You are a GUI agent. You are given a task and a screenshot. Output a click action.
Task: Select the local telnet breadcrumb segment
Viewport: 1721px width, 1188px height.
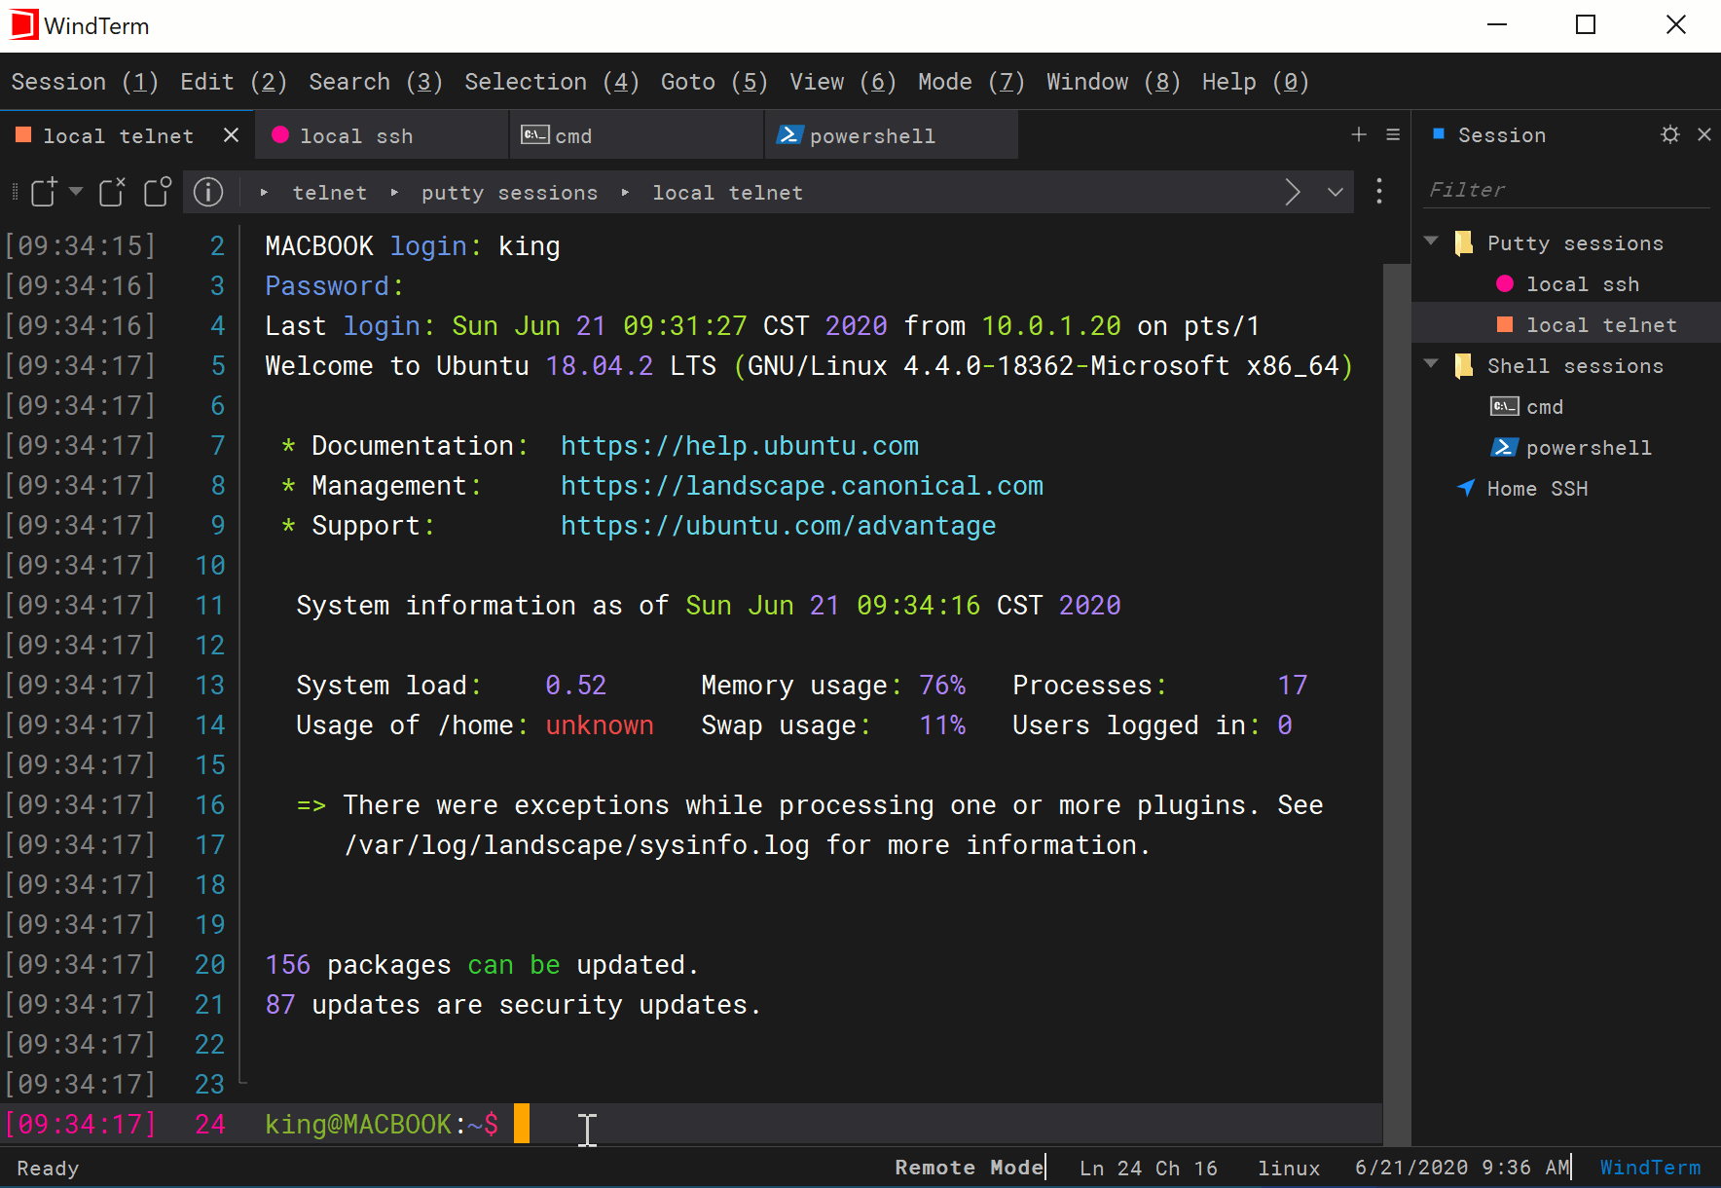(727, 193)
